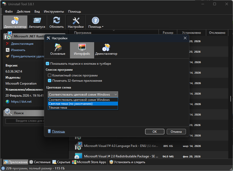Open the Инструменты menu

tap(54, 12)
